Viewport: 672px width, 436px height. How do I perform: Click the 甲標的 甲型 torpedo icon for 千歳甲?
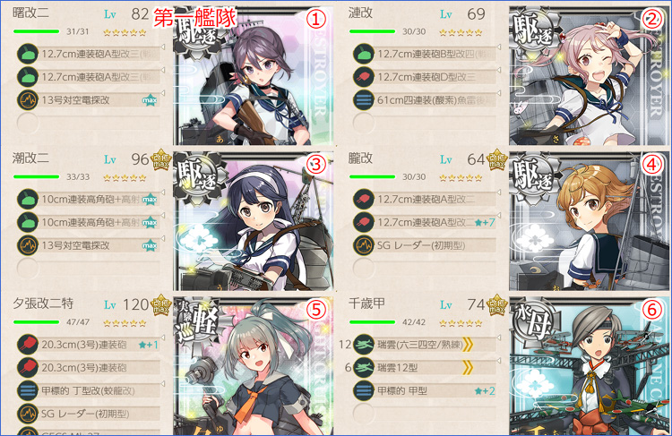(x=364, y=390)
